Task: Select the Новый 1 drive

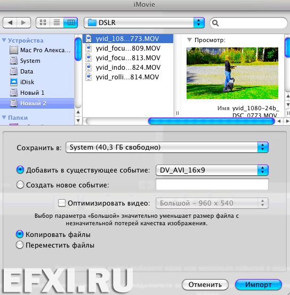Action: coord(37,93)
